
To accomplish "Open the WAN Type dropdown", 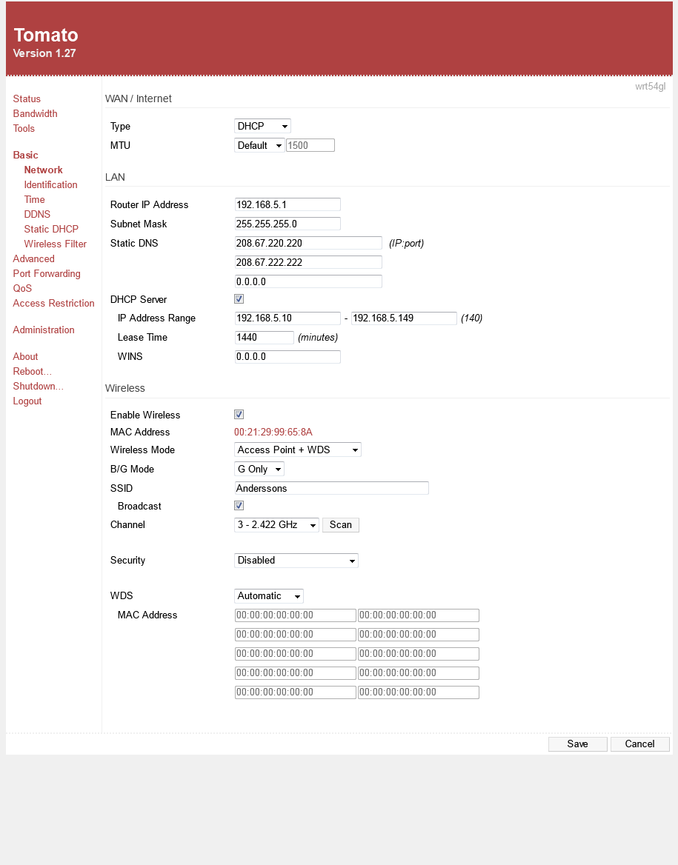I will [262, 127].
